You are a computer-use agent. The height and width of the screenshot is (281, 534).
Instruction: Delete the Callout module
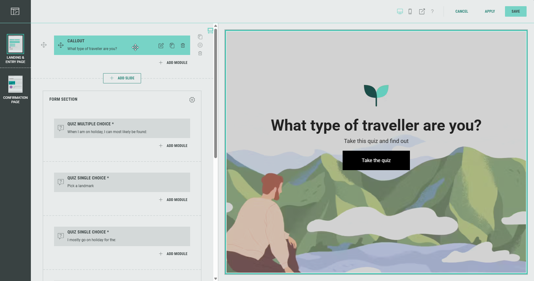(183, 46)
